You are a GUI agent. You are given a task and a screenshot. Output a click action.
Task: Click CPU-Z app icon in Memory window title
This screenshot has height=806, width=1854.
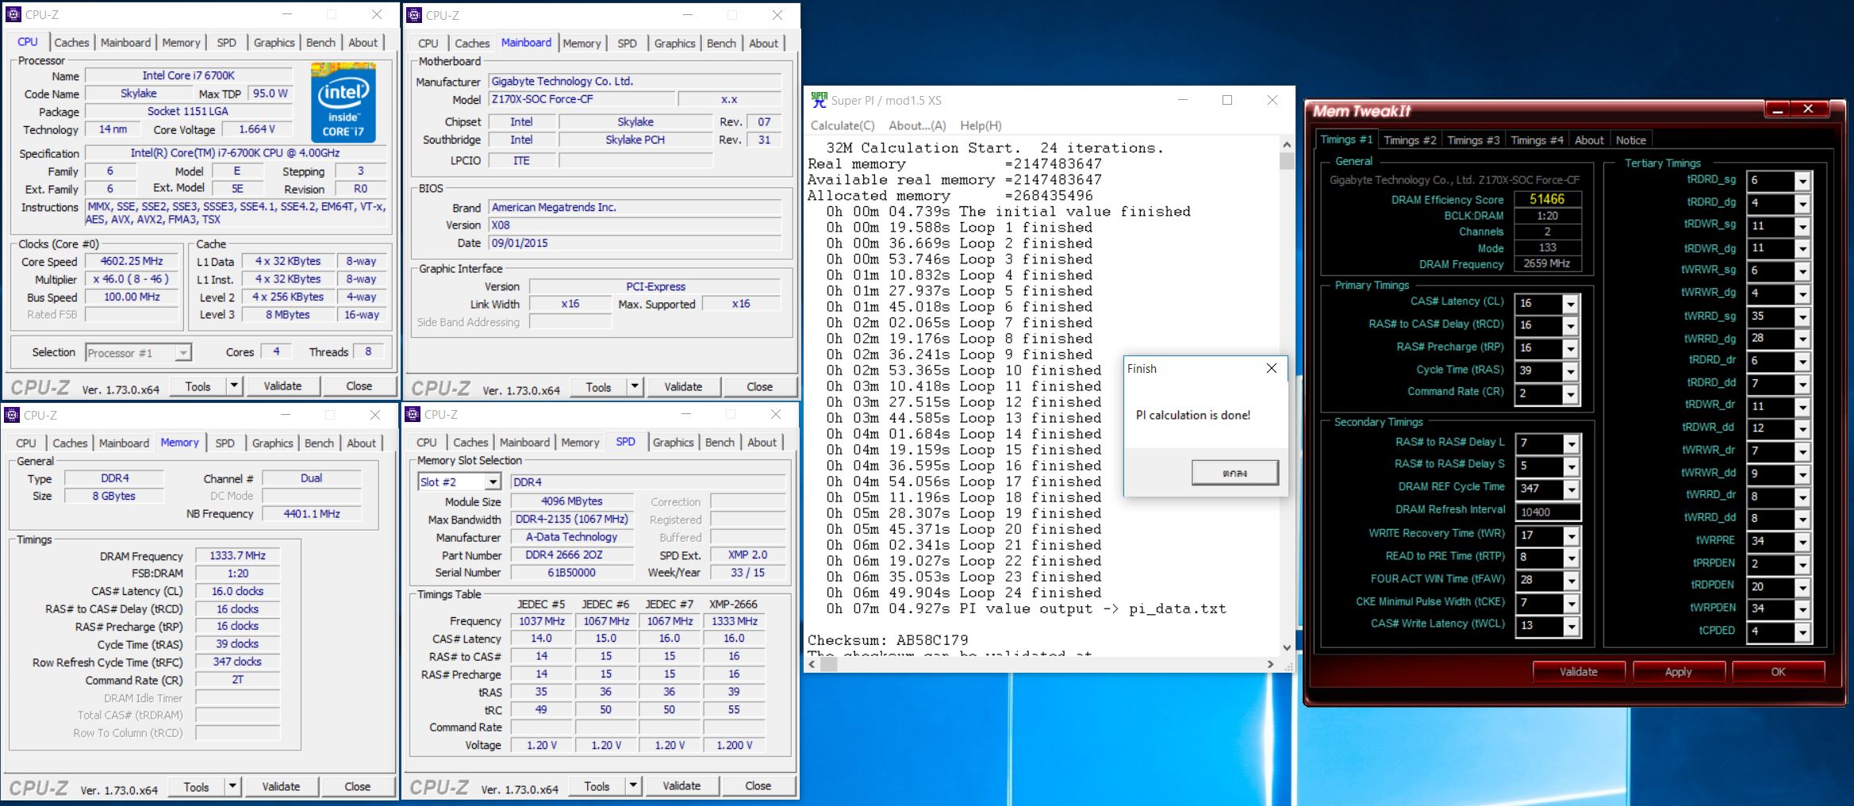[12, 415]
